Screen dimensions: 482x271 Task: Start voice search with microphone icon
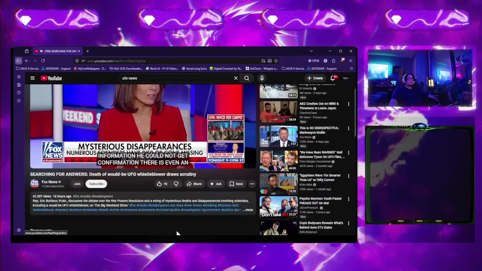tap(262, 78)
